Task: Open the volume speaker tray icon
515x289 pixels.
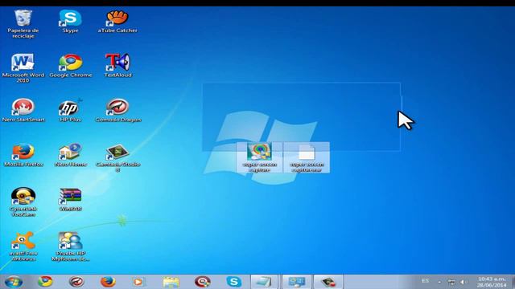Action: click(x=463, y=282)
